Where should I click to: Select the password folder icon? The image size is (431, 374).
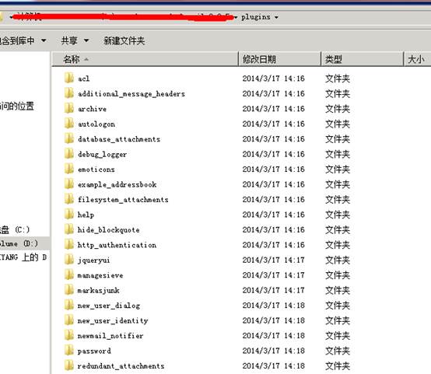pyautogui.click(x=69, y=351)
